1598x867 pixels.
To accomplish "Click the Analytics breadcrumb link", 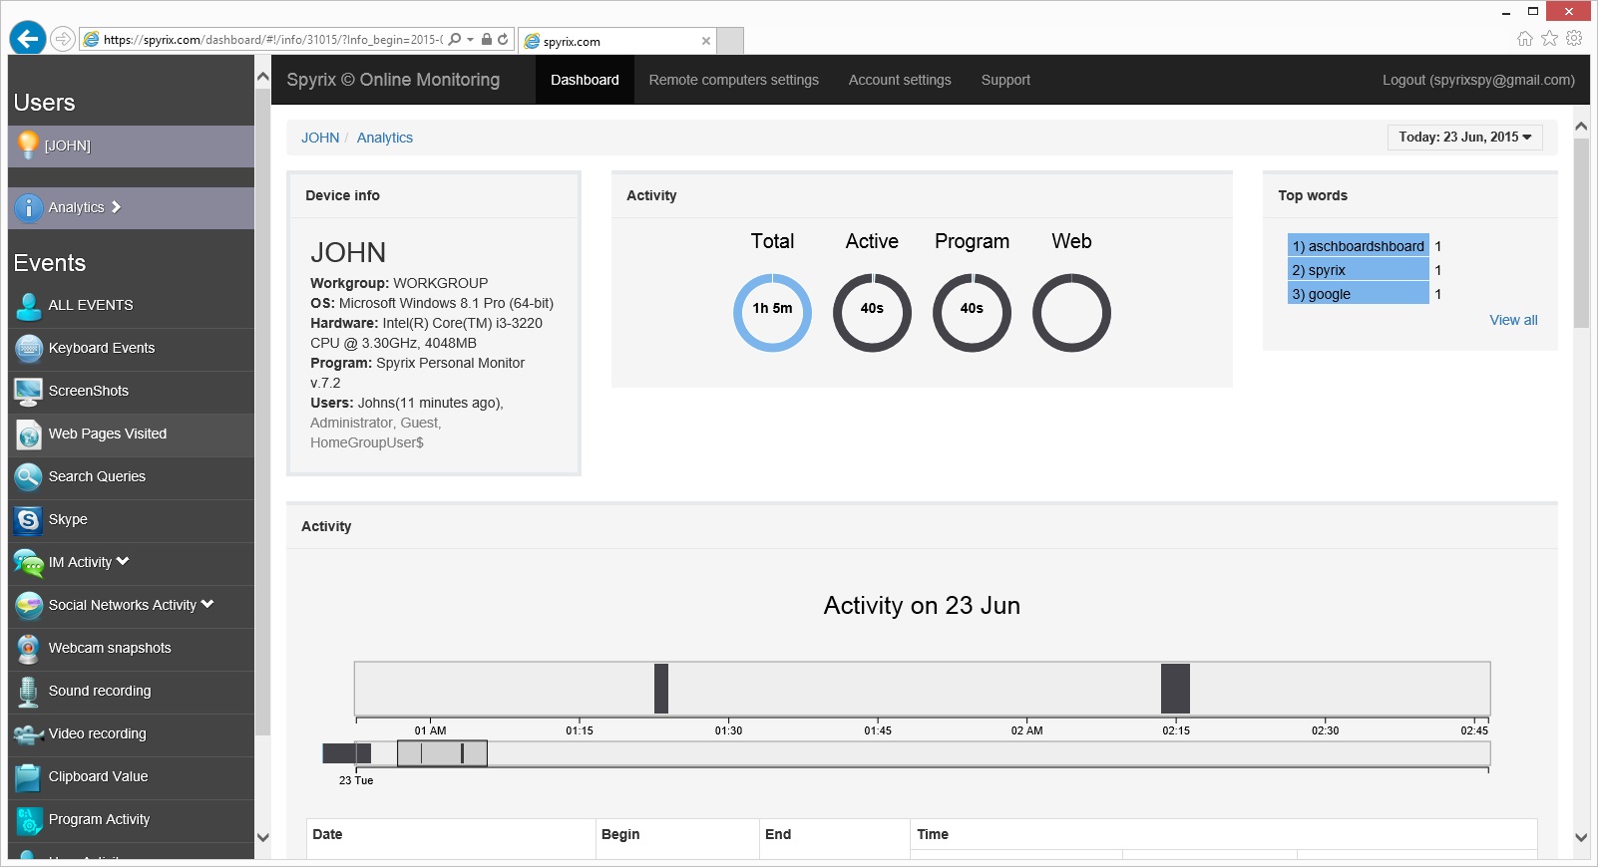I will 385,138.
